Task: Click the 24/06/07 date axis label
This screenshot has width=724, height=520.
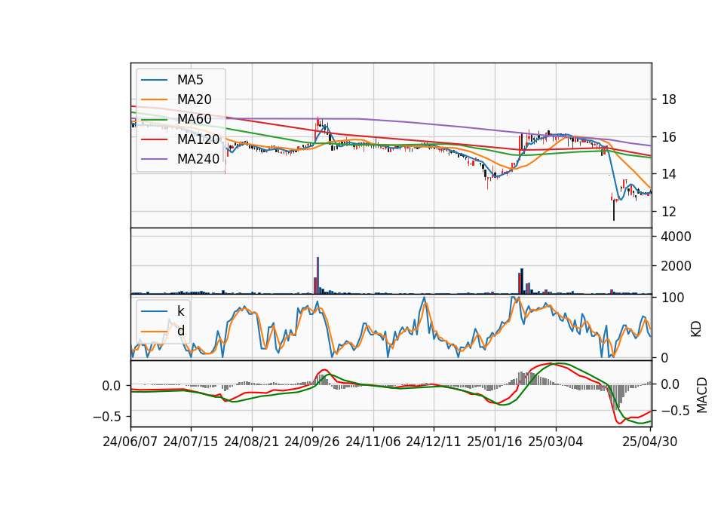Action: point(130,442)
